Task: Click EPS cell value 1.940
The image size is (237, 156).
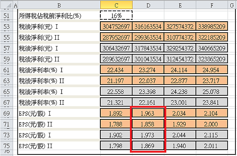Action: coord(180,146)
